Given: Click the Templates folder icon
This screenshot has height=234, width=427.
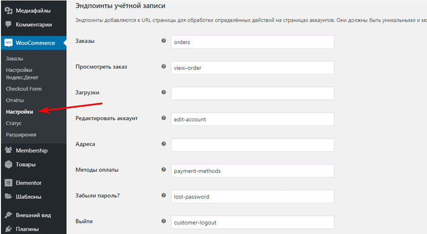Looking at the screenshot, I should (9, 197).
